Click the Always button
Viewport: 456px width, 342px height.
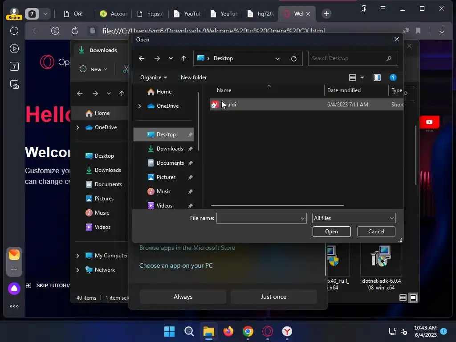183,297
